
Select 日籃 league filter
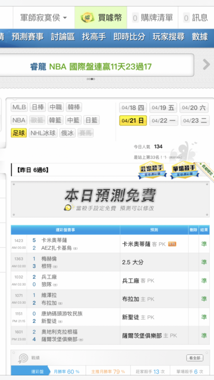pos(91,120)
